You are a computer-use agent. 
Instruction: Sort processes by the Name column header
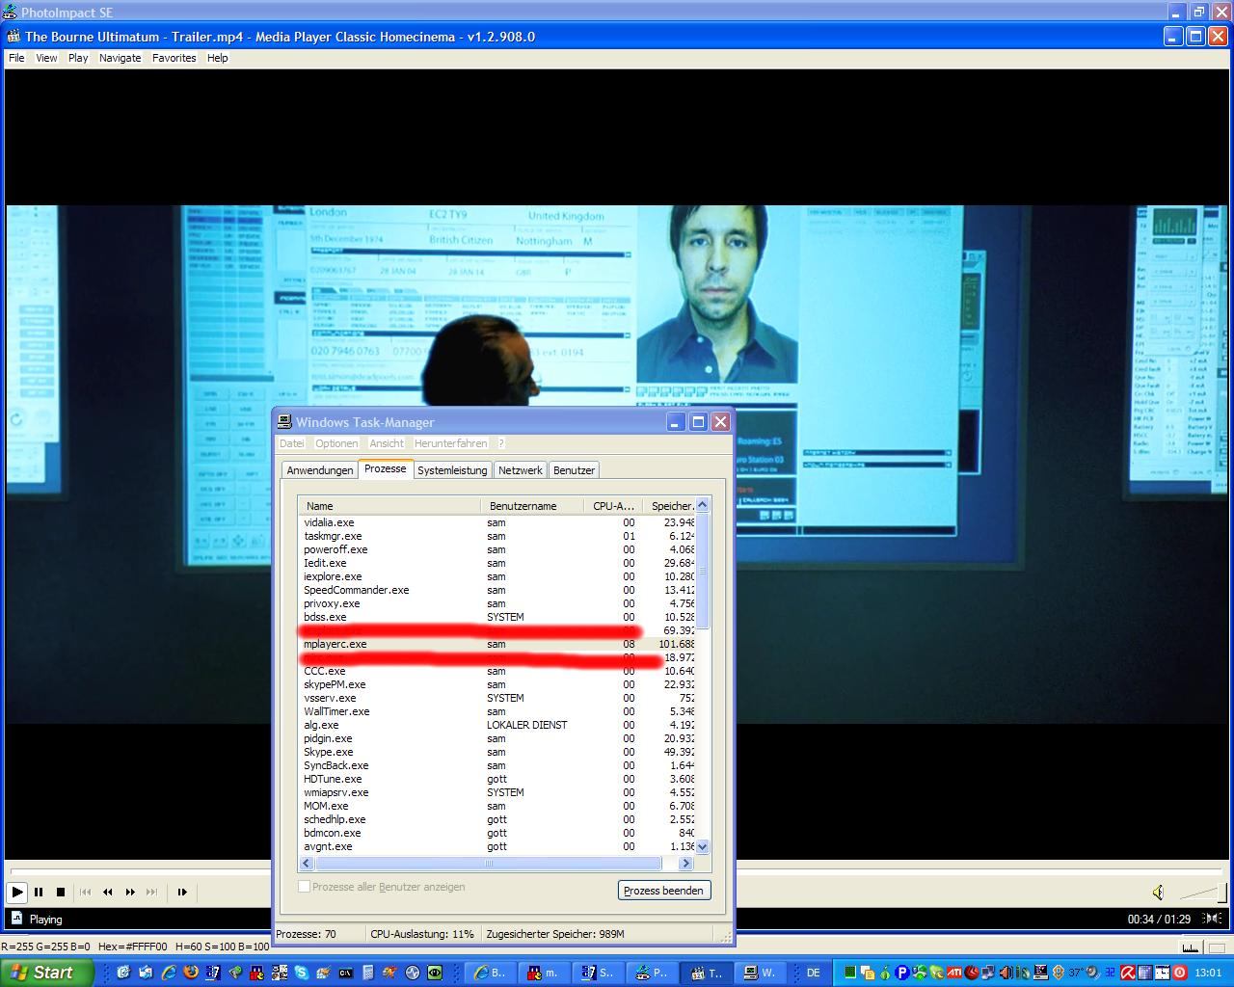point(390,506)
